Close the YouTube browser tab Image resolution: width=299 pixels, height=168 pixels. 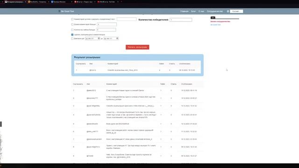pos(118,2)
